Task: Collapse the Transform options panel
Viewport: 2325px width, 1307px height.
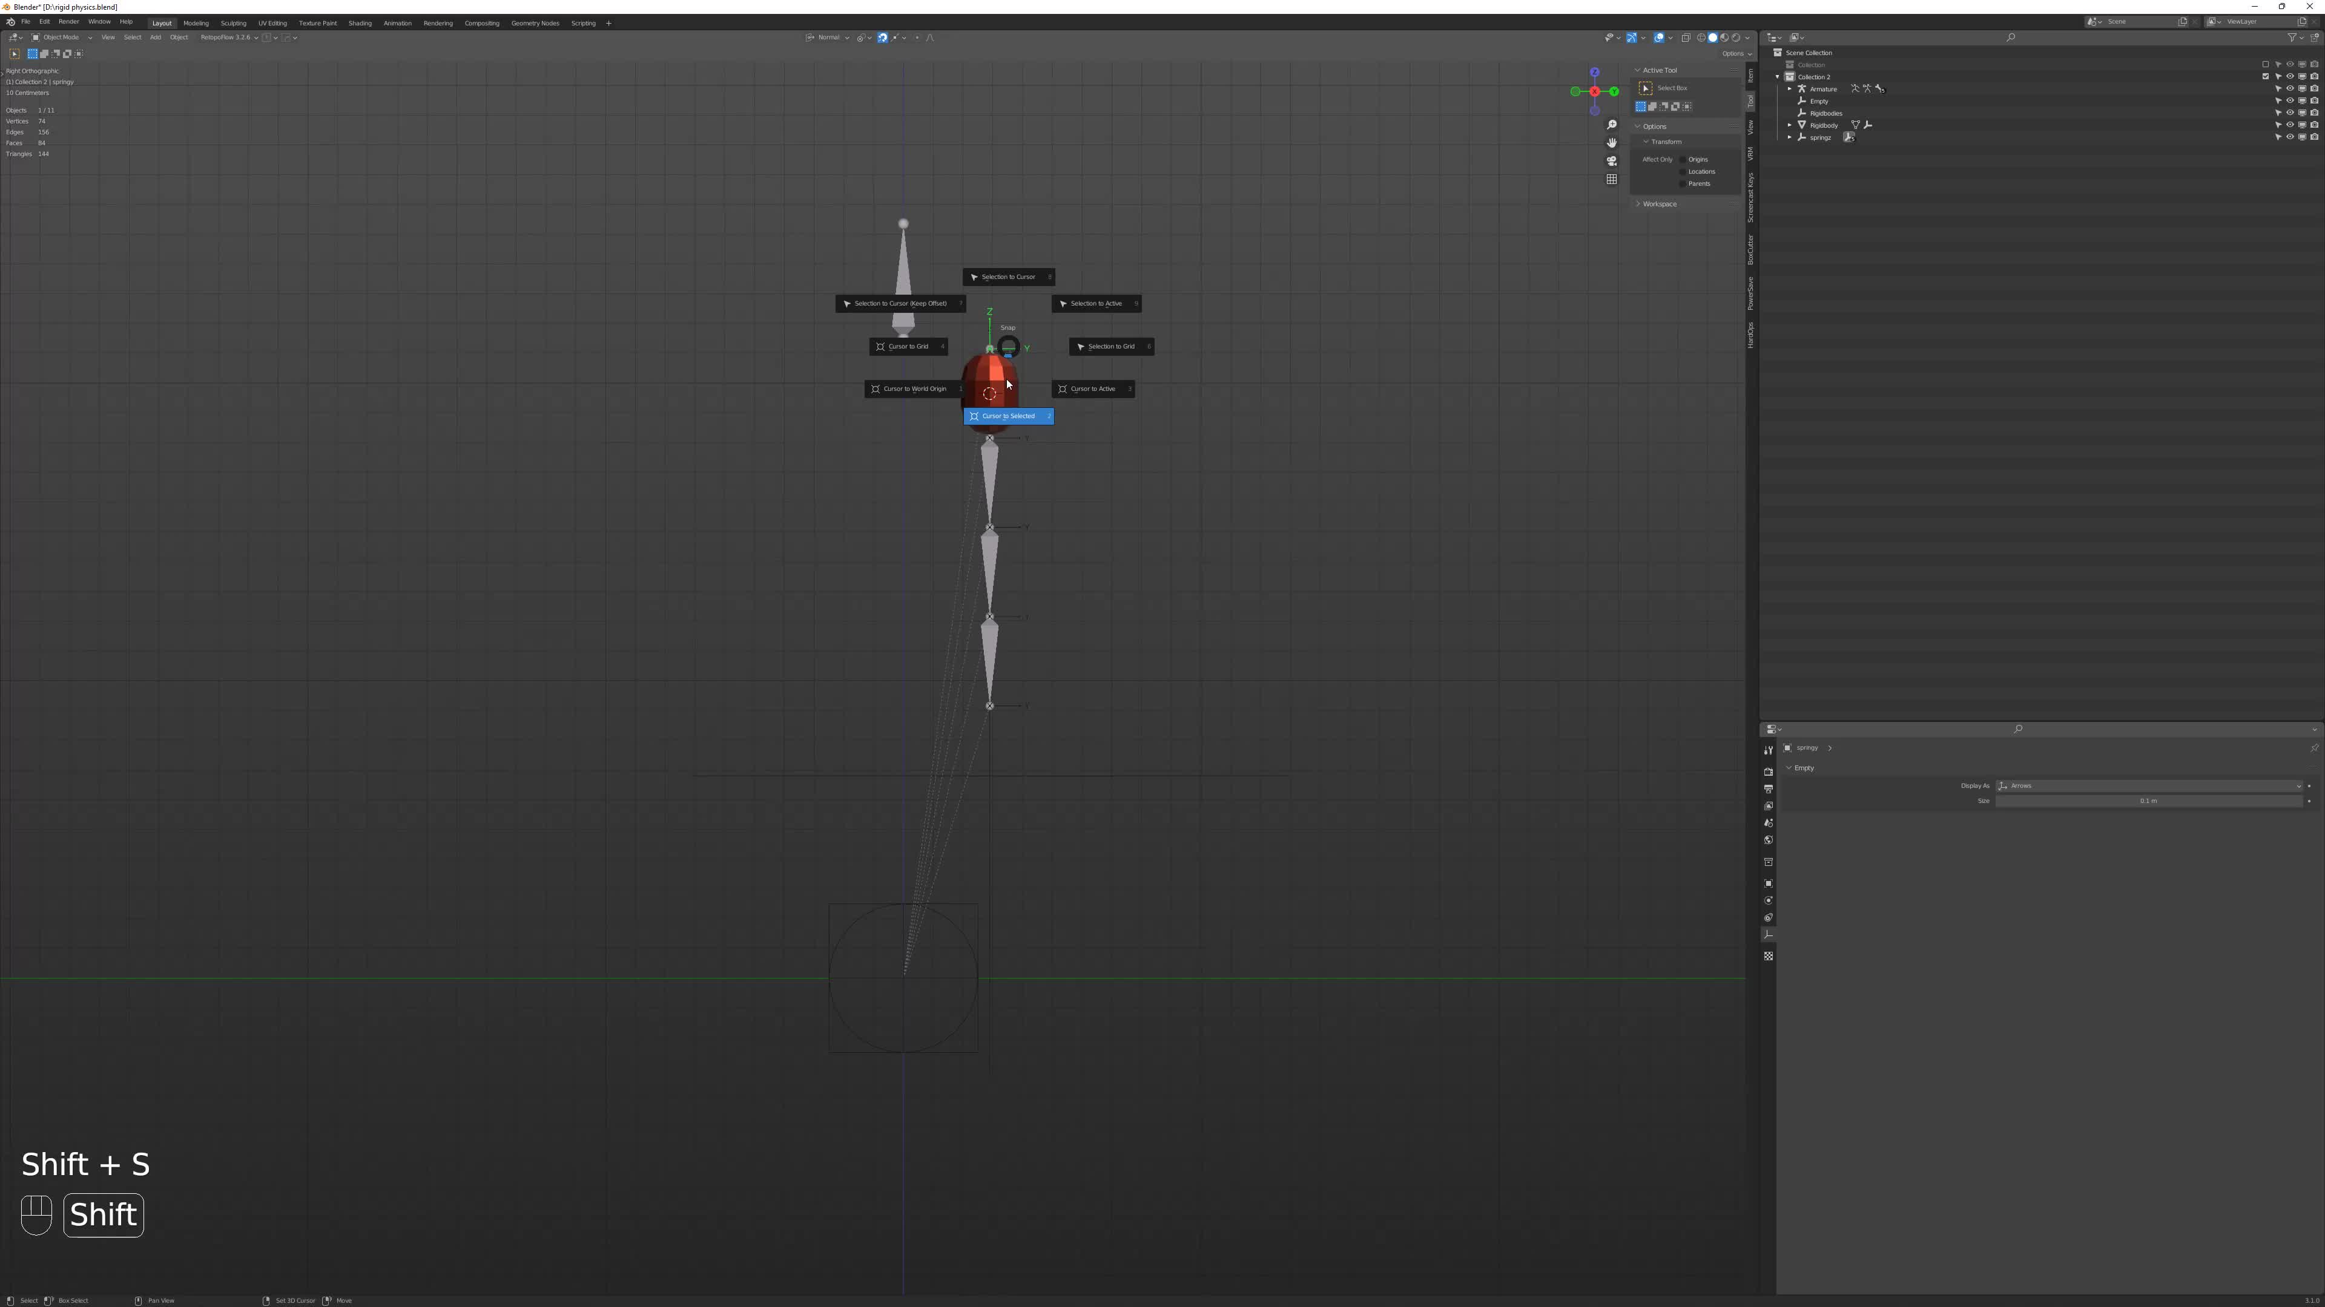Action: [x=1663, y=142]
